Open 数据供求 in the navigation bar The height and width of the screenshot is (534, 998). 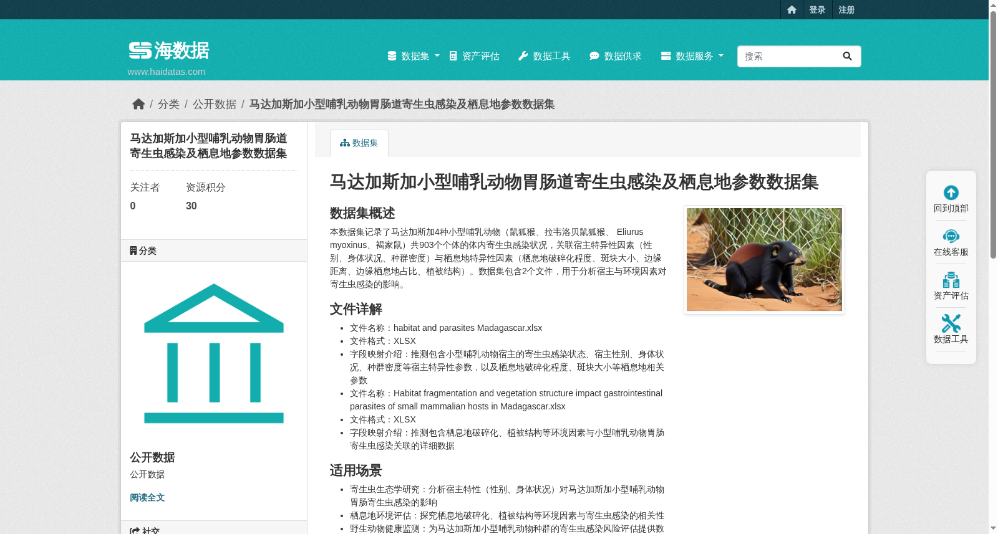616,56
